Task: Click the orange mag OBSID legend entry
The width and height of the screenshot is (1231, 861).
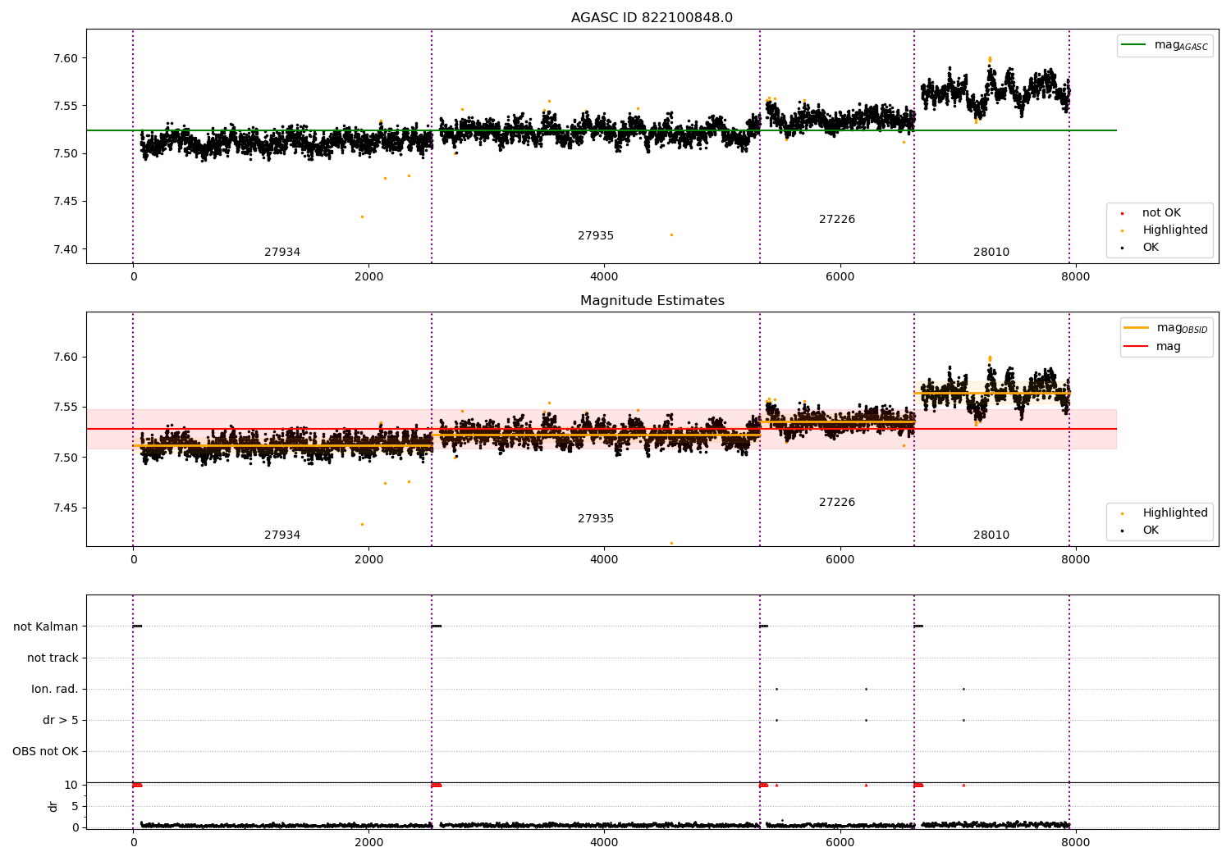Action: pyautogui.click(x=1165, y=328)
